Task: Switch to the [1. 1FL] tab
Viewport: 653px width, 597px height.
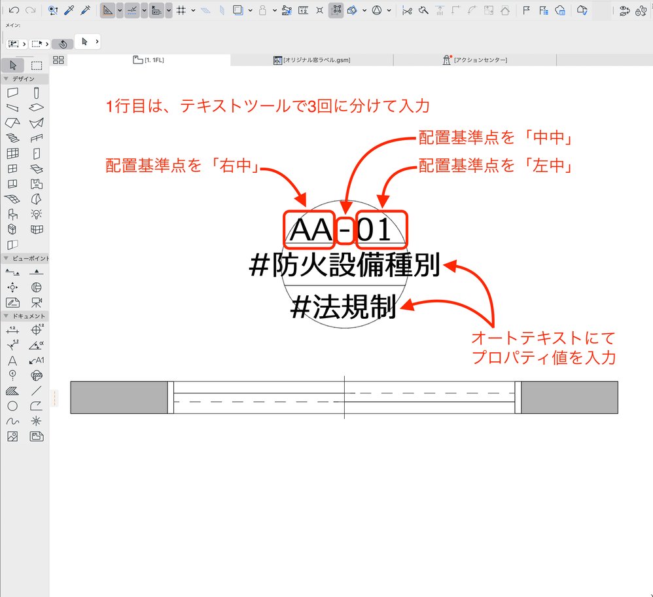Action: (x=149, y=60)
